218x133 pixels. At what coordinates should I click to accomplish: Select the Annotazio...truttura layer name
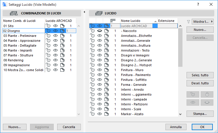click(x=135, y=45)
